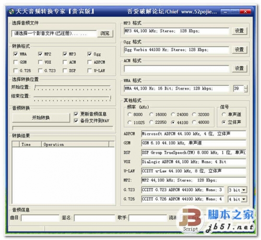Close the window with red X

(x=246, y=12)
